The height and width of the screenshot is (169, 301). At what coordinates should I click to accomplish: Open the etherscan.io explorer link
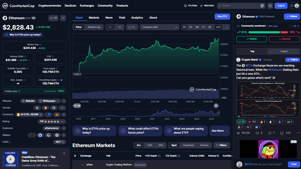coord(52,128)
